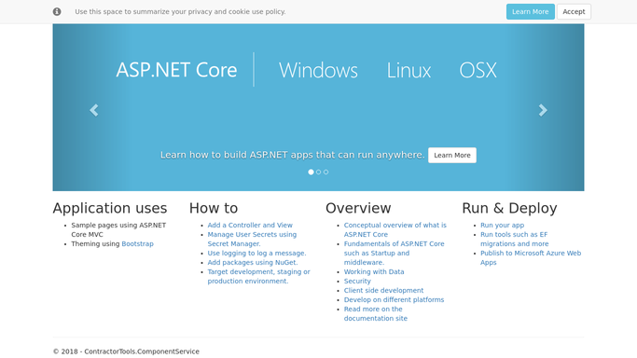The width and height of the screenshot is (637, 358).
Task: Select the second carousel indicator dot
Action: [x=319, y=172]
